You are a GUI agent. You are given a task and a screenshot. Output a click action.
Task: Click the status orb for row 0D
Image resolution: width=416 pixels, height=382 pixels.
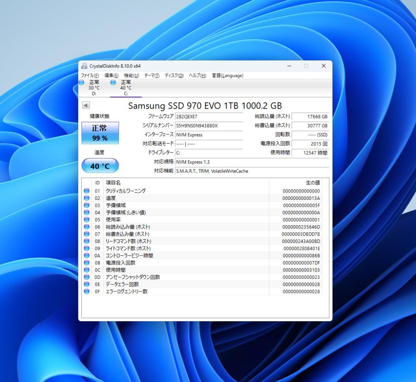click(x=87, y=277)
